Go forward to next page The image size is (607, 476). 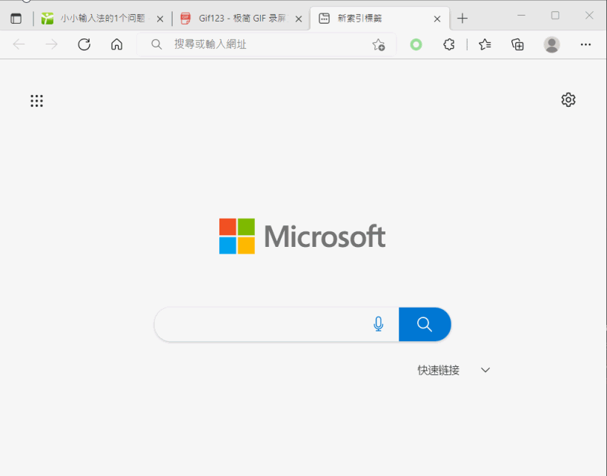tap(51, 44)
